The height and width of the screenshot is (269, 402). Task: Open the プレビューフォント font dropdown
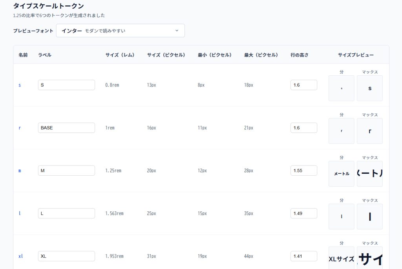[x=120, y=31]
